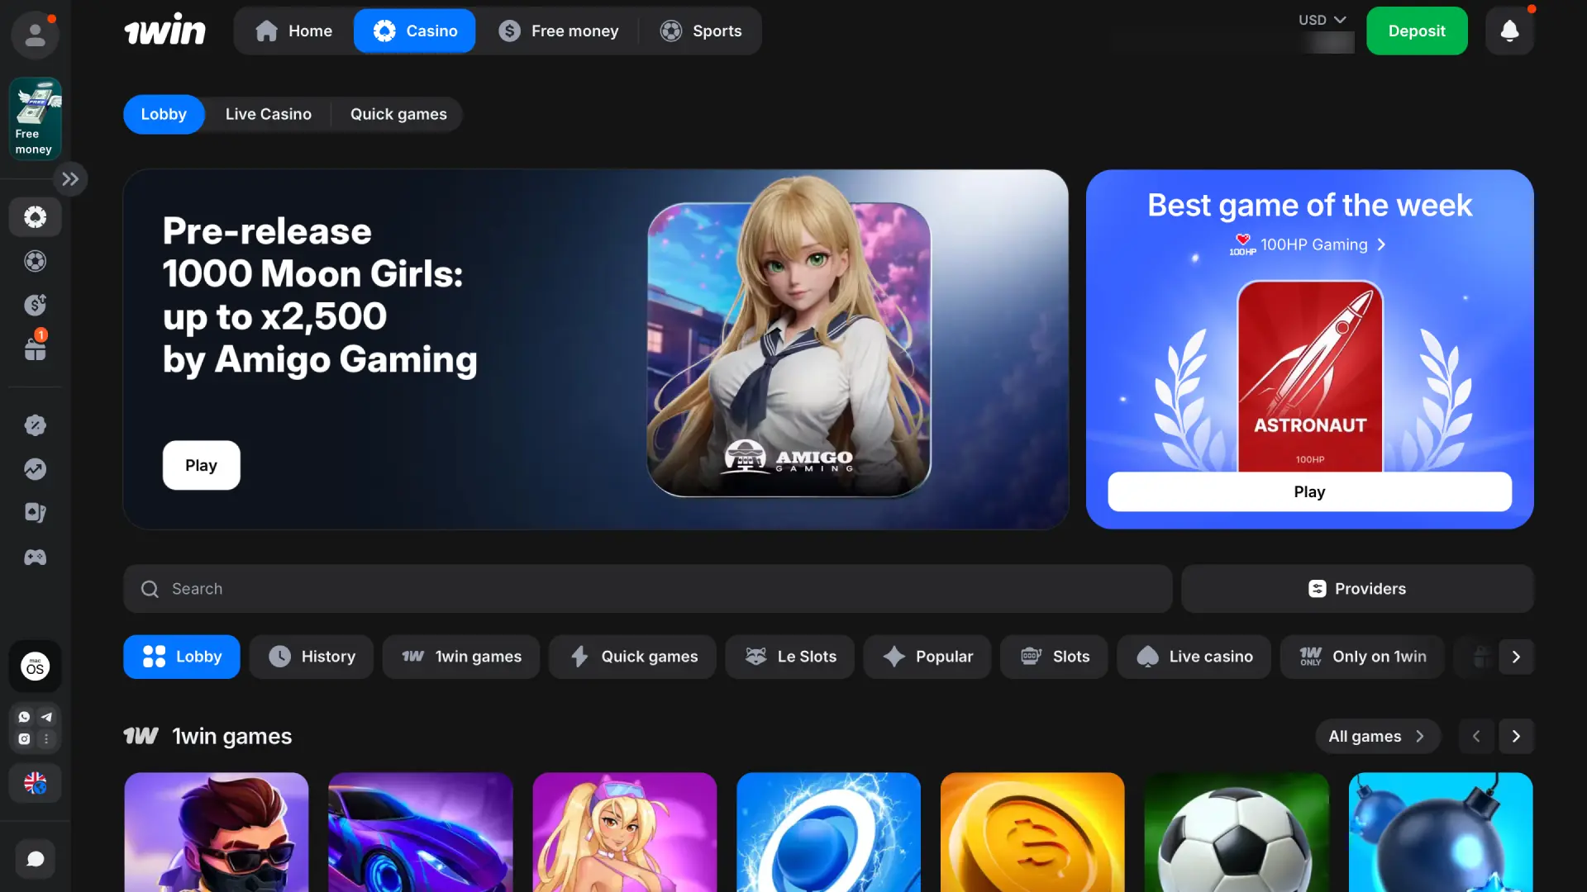
Task: Select the Popular category chip
Action: point(927,657)
